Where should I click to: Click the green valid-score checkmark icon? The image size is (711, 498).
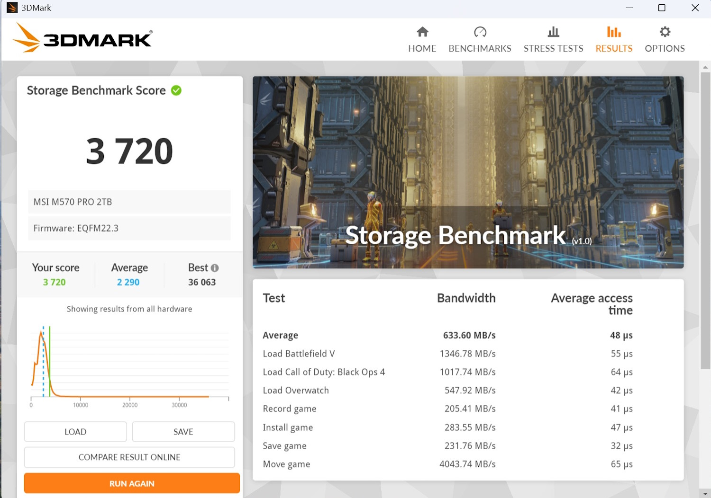click(x=176, y=90)
